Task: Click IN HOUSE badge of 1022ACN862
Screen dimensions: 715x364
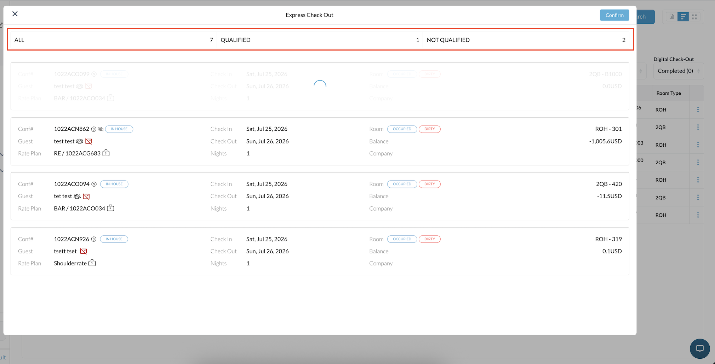Action: [x=119, y=129]
